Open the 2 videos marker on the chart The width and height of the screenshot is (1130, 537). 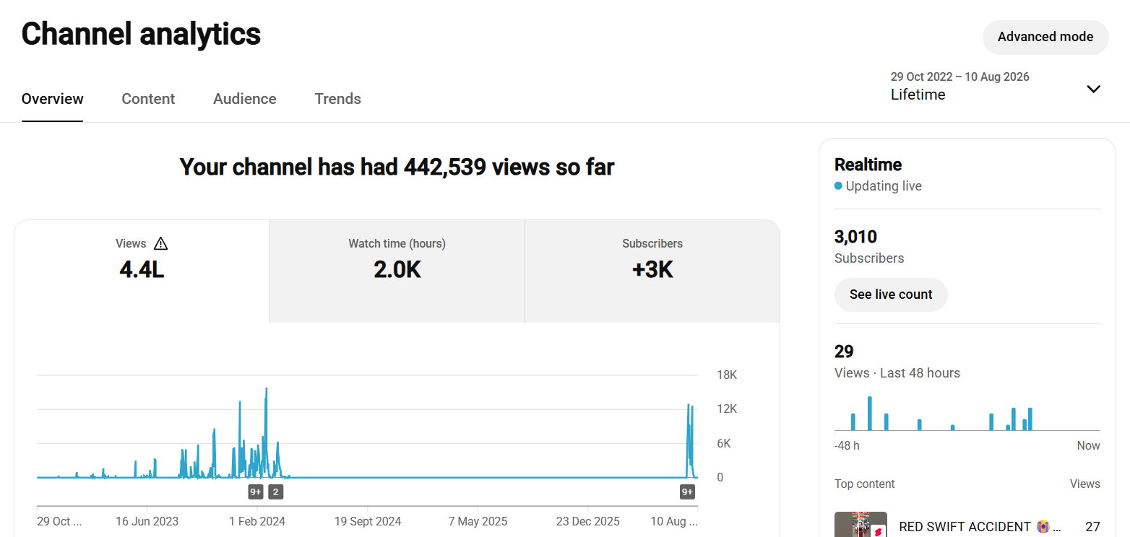275,492
